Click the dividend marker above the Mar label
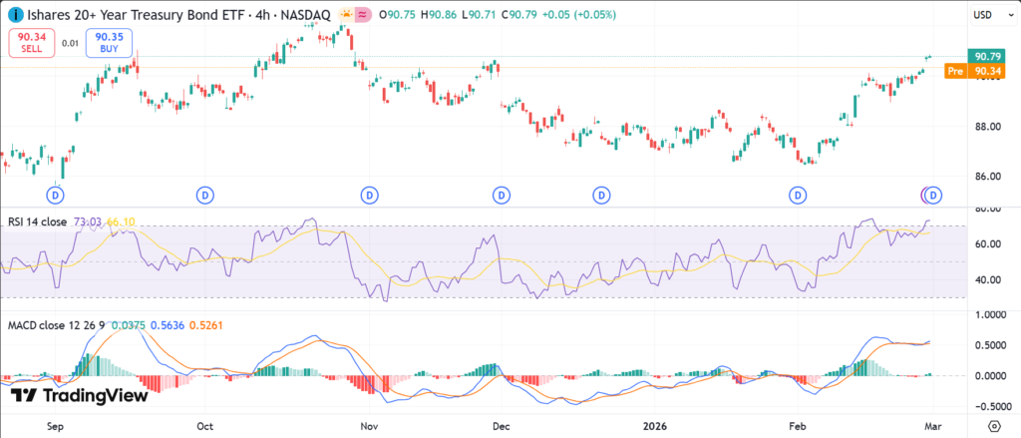This screenshot has height=438, width=1021. pos(934,195)
